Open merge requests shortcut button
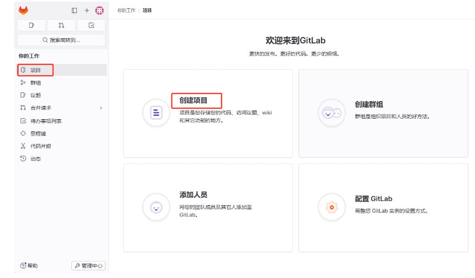 coord(61,25)
